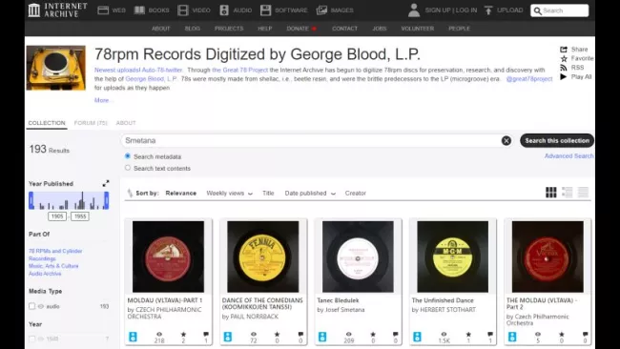The height and width of the screenshot is (349, 620).
Task: Open the Images section icon
Action: (x=321, y=10)
